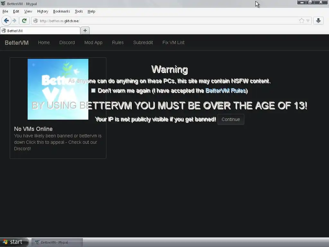Open the Subreddit nav link
Image resolution: width=329 pixels, height=247 pixels.
coord(143,42)
